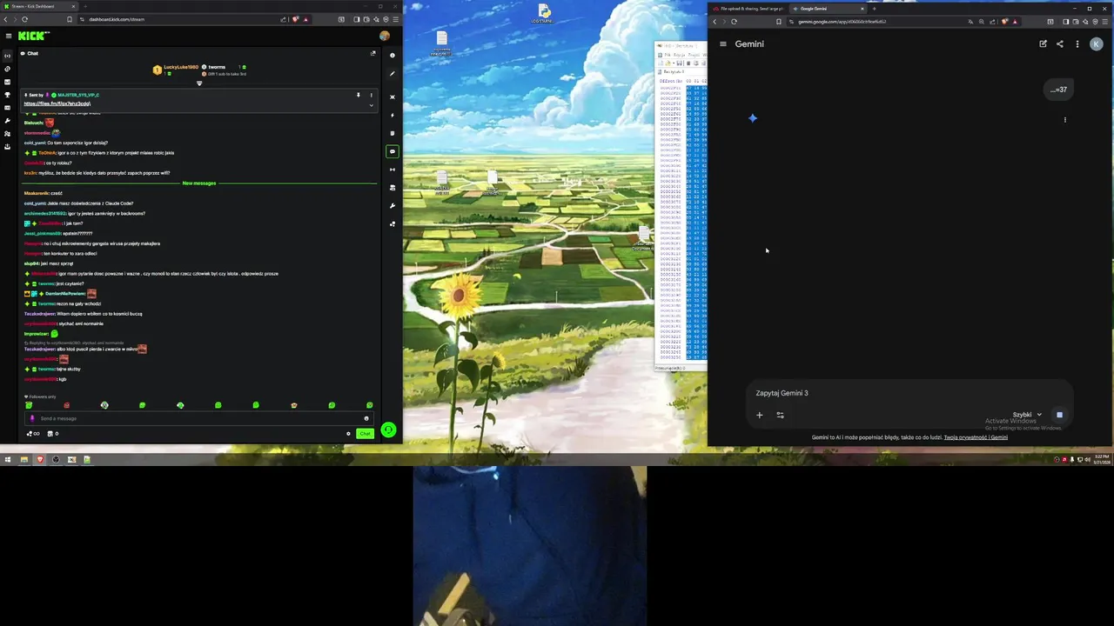Open Gemini main menu hamburger
Screen dimensions: 1114x626
point(722,43)
